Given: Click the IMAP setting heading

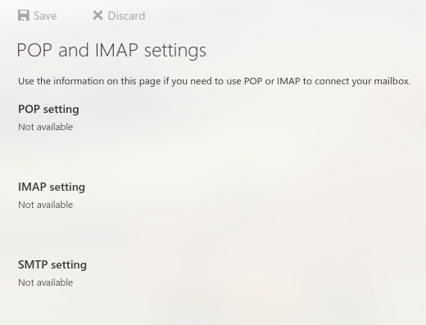Looking at the screenshot, I should [x=52, y=187].
